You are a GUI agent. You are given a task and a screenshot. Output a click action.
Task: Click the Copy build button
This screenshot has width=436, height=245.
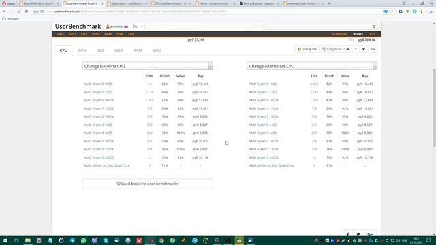[336, 49]
